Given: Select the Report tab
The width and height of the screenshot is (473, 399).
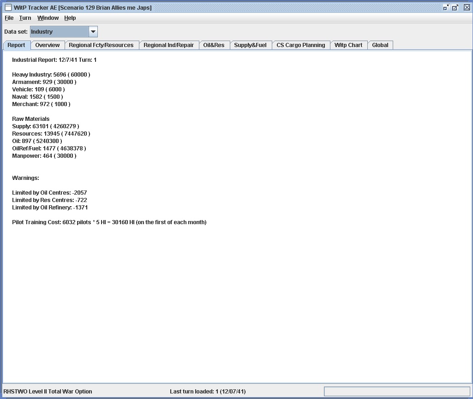Looking at the screenshot, I should tap(17, 45).
